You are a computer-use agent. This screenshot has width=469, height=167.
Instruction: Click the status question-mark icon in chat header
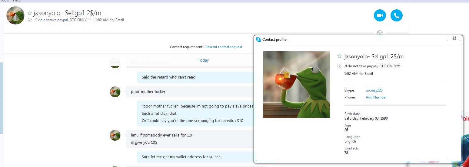pos(30,20)
